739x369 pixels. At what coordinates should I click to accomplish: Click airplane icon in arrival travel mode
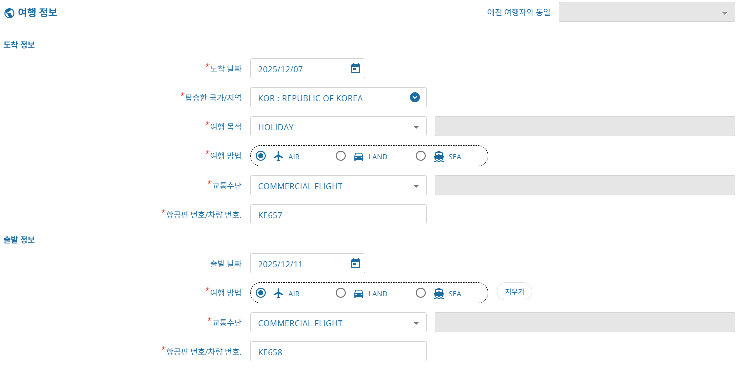(x=279, y=156)
